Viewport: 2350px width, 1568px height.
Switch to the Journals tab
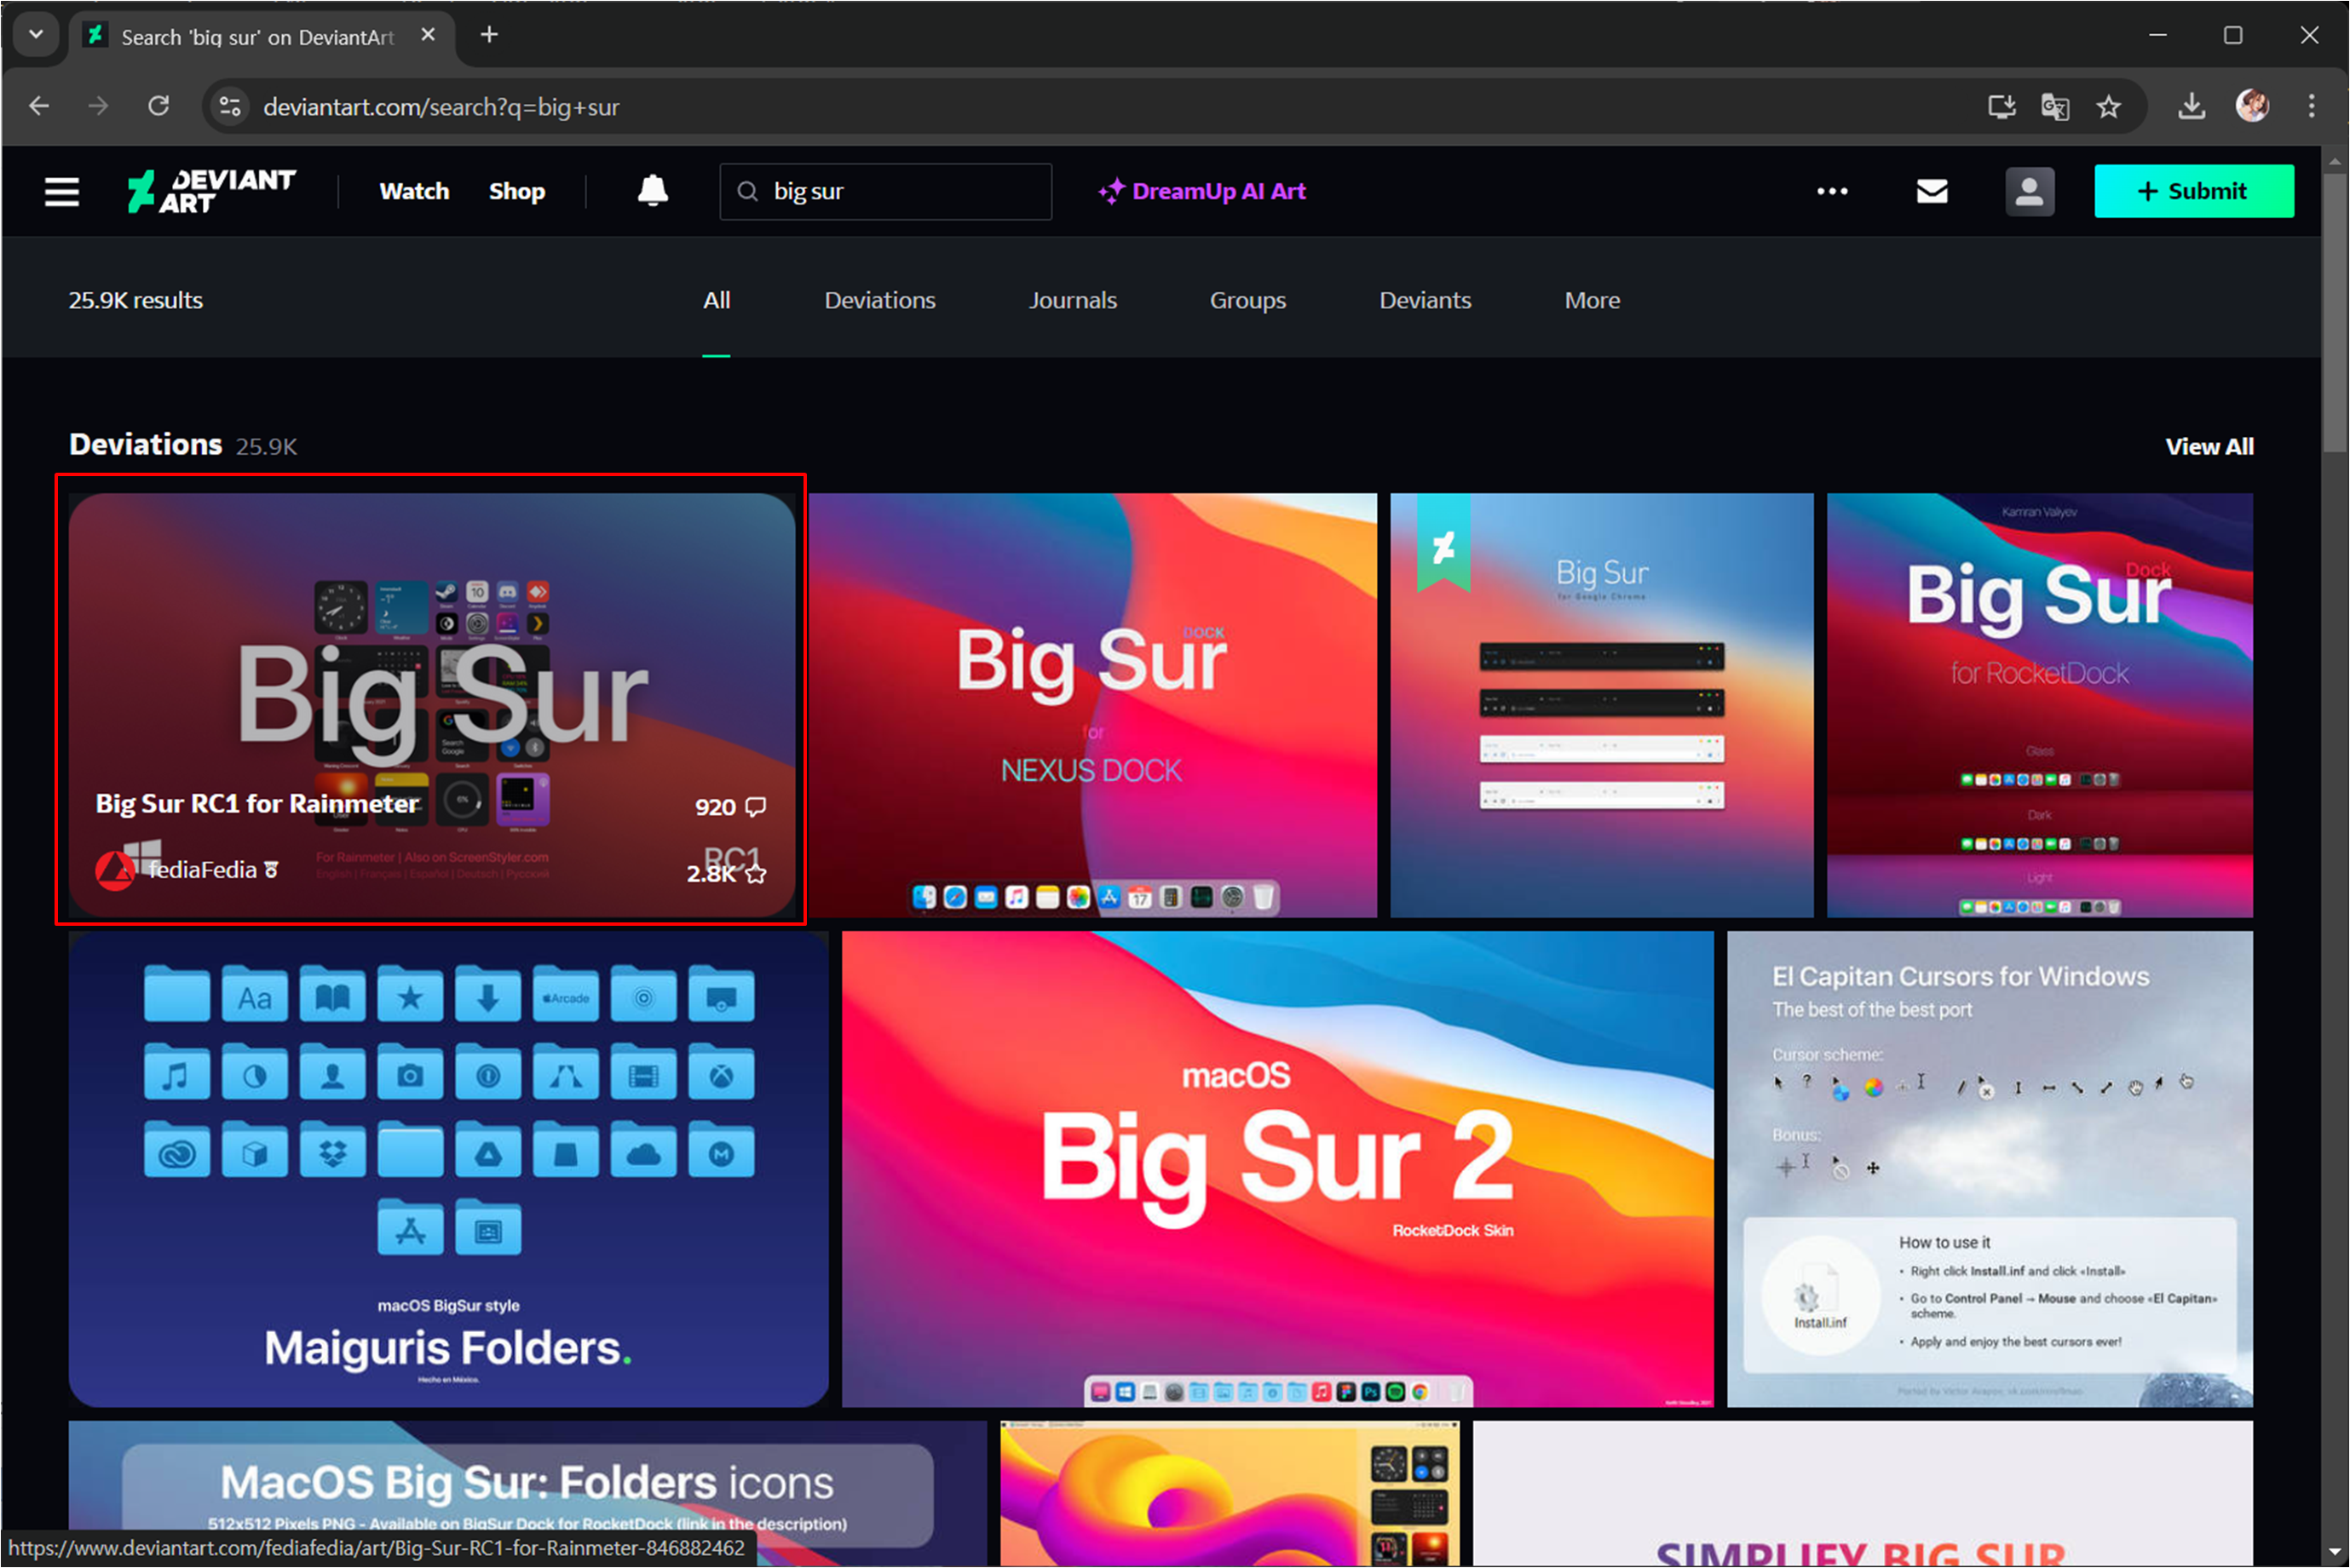(1073, 300)
